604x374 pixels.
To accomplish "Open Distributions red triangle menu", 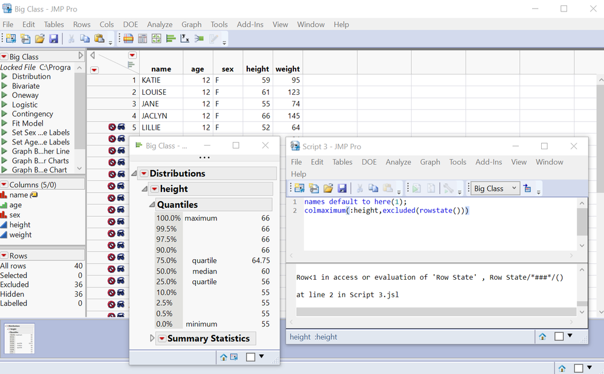I will click(x=144, y=173).
